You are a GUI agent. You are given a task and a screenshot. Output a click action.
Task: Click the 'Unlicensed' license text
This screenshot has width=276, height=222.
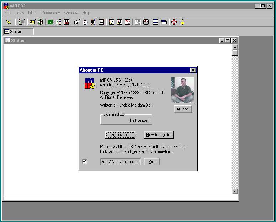tap(139, 120)
